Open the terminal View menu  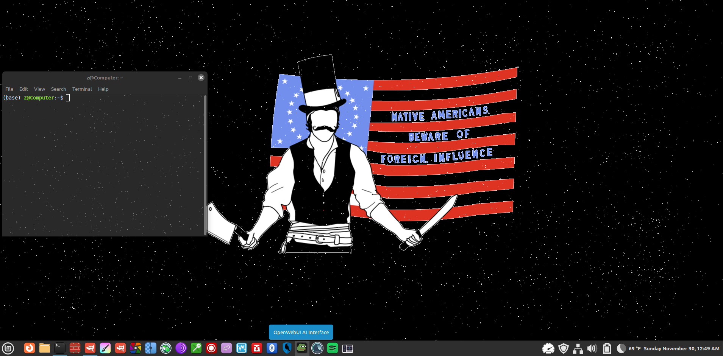(x=39, y=89)
